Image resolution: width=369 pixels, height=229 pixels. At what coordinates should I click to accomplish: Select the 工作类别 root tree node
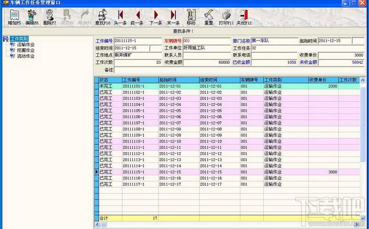(x=19, y=39)
